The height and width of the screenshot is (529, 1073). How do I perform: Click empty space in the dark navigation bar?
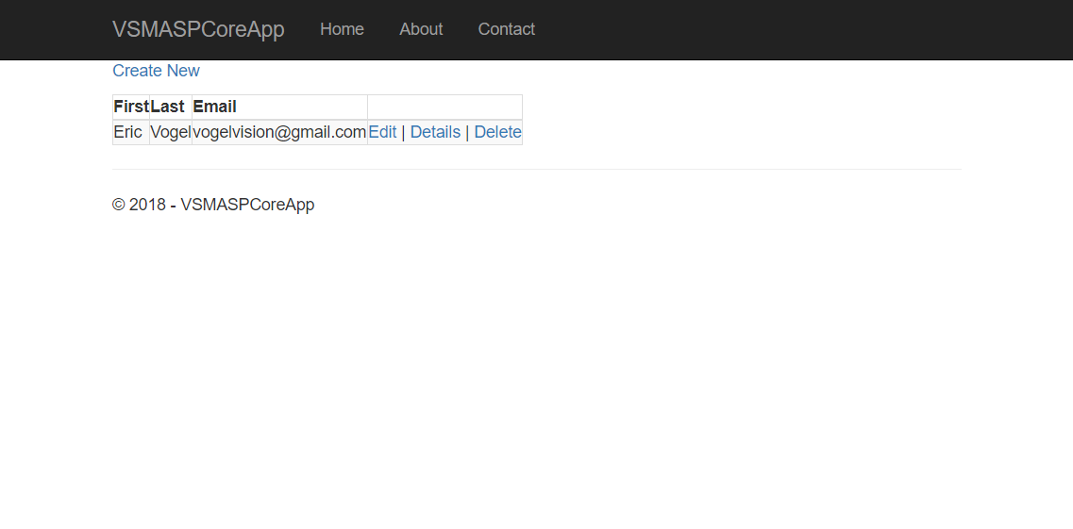point(802,29)
